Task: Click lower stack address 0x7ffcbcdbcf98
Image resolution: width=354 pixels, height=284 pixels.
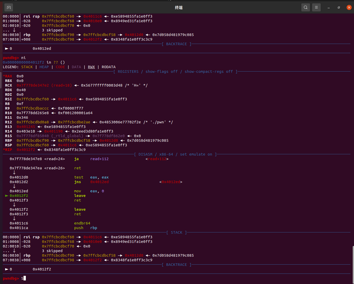Action: point(58,260)
